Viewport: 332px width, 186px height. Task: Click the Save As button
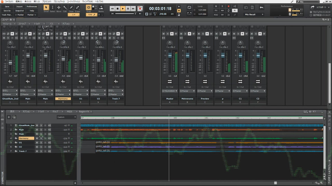(7, 11)
